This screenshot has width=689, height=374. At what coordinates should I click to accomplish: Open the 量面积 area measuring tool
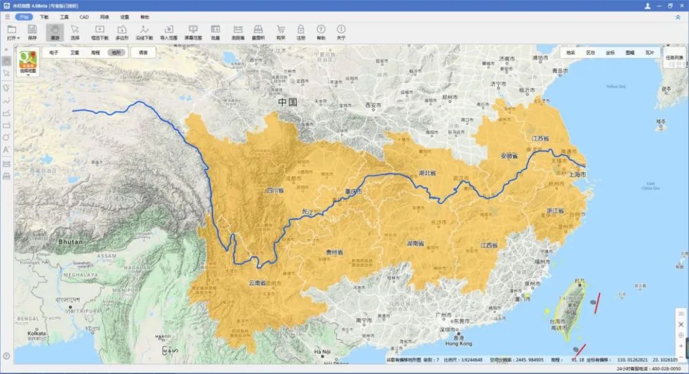click(258, 32)
